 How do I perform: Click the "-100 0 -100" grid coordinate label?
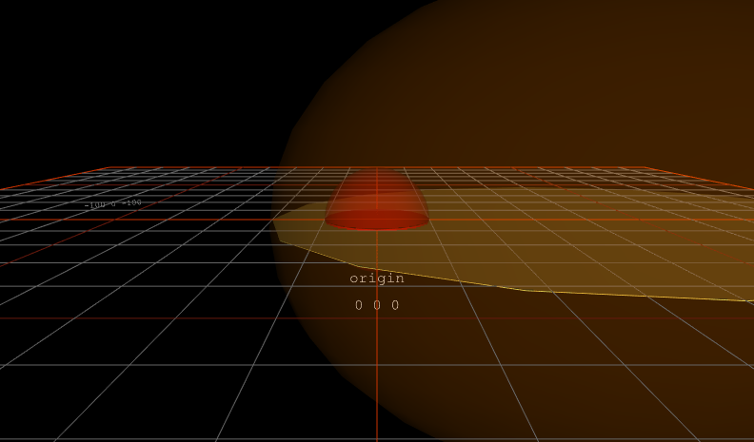tap(113, 203)
